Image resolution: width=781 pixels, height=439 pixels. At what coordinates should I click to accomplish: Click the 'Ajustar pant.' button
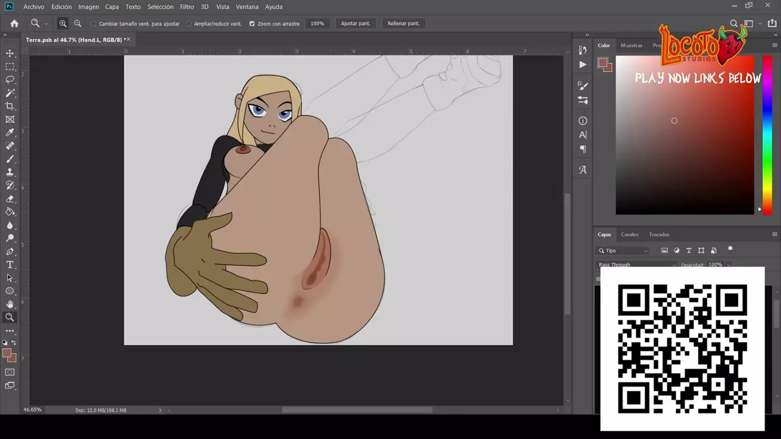[355, 23]
